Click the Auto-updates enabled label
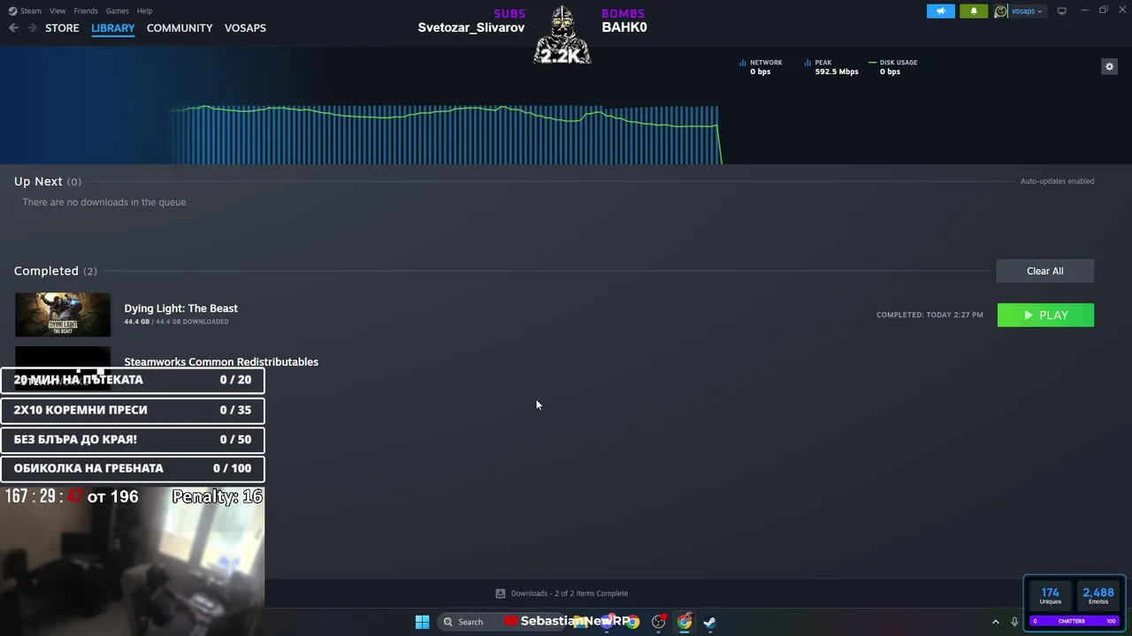1132x636 pixels. (x=1057, y=181)
